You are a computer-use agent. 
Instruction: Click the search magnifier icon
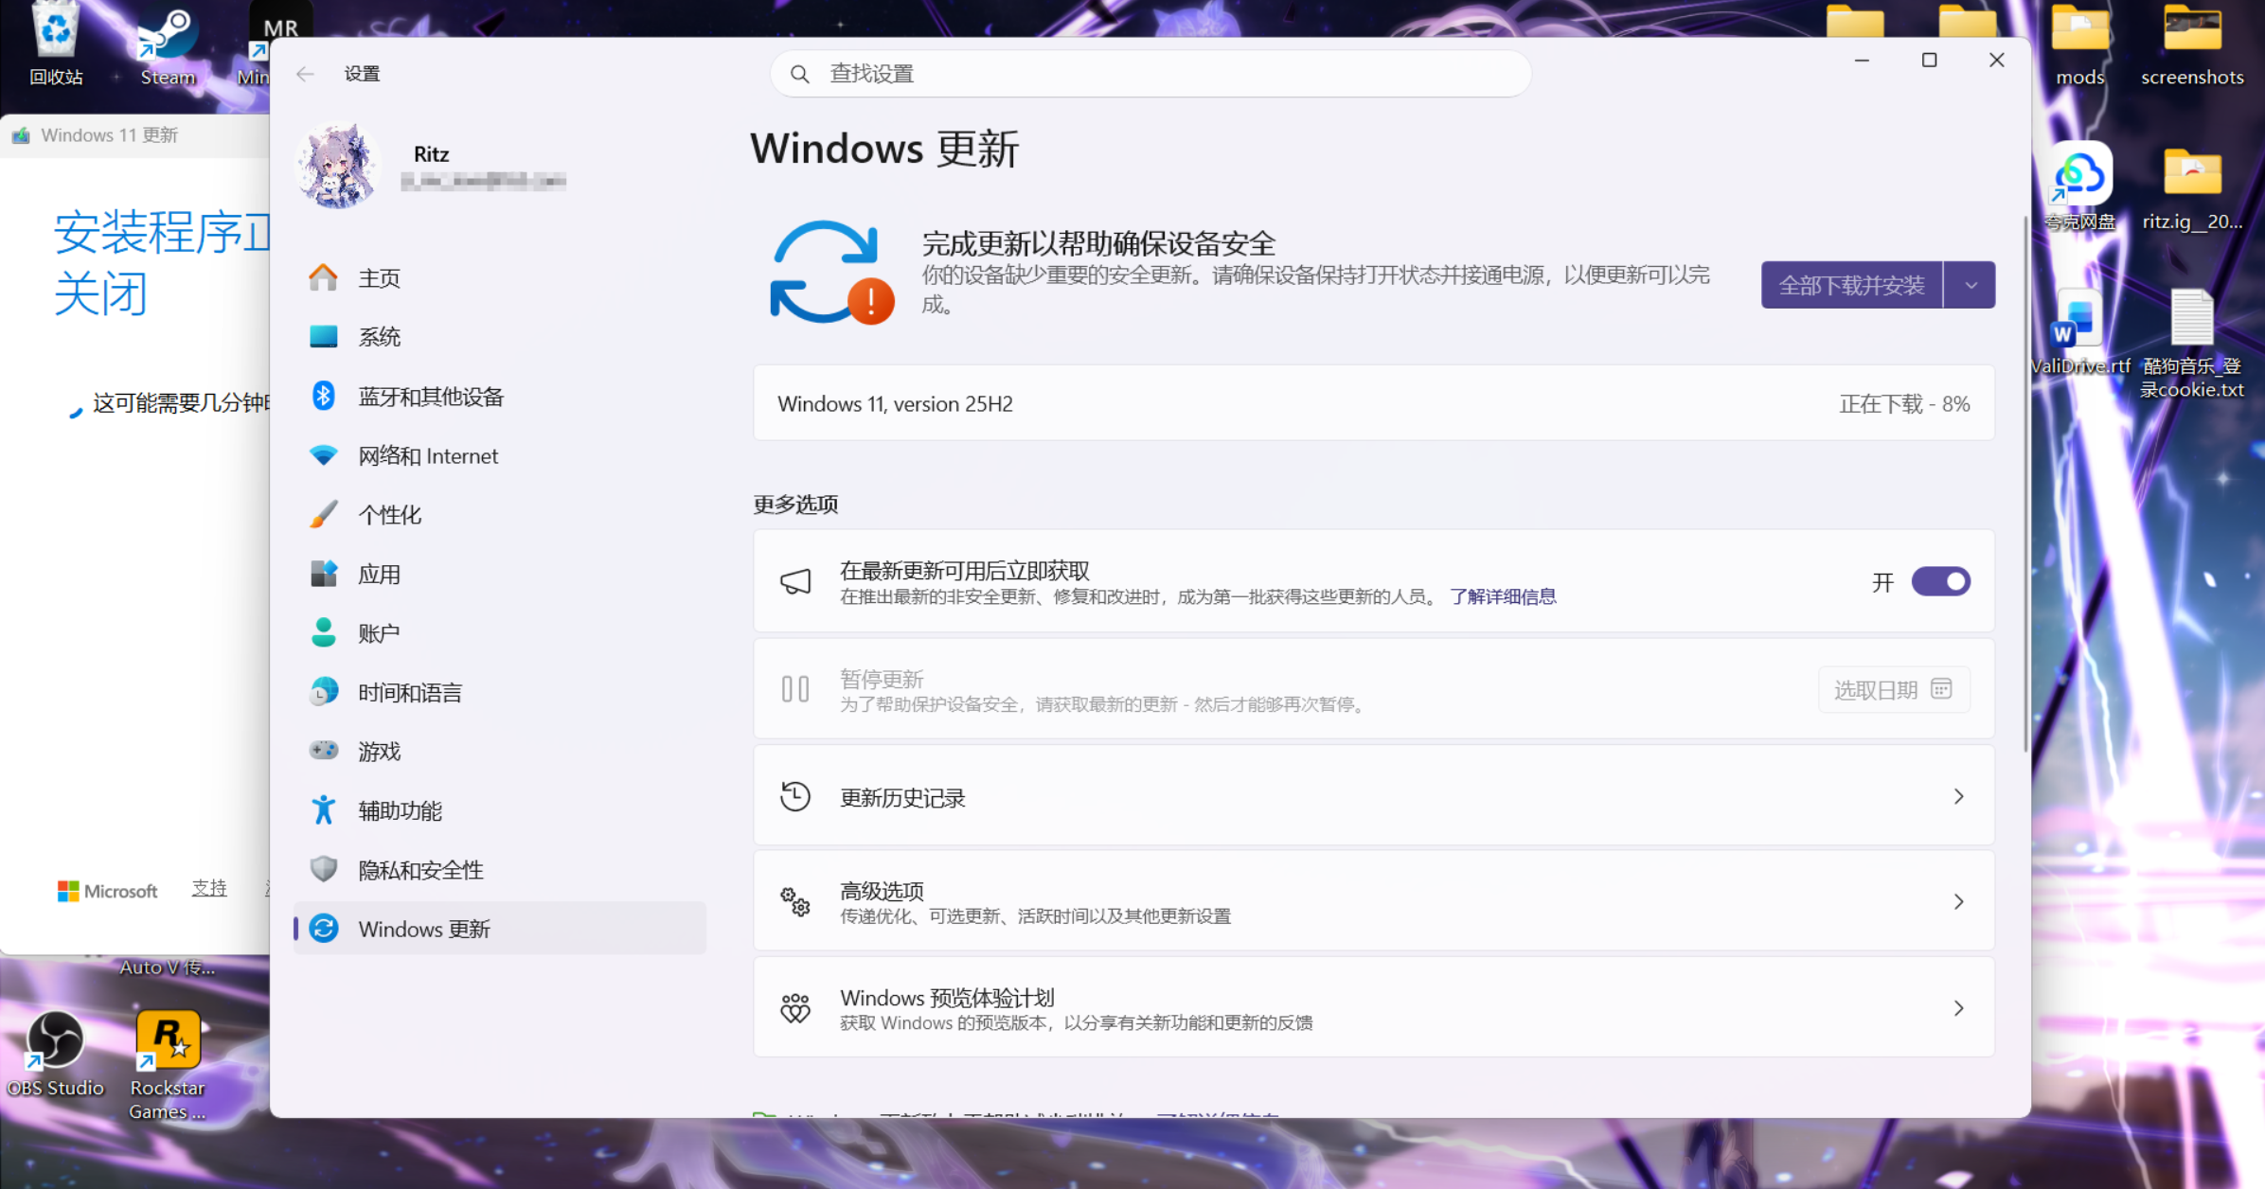[800, 74]
